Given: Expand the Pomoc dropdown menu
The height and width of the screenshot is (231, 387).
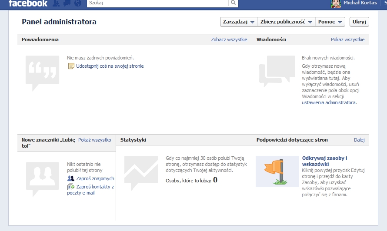Looking at the screenshot, I should click(330, 22).
